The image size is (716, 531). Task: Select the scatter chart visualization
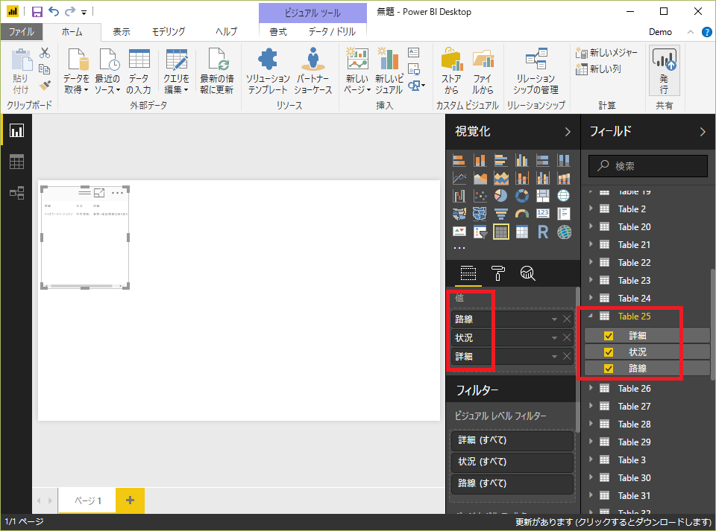tap(480, 196)
